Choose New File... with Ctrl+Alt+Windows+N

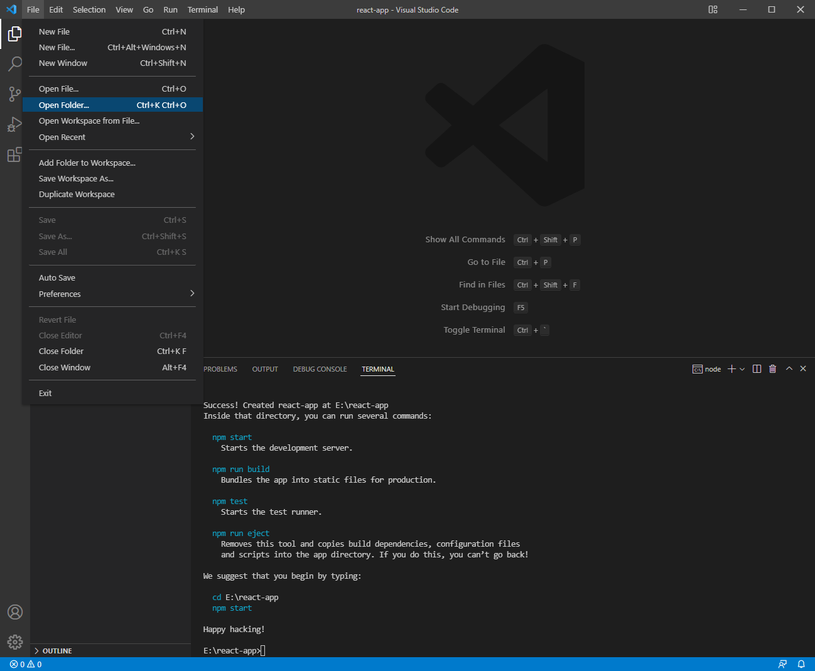pos(113,47)
